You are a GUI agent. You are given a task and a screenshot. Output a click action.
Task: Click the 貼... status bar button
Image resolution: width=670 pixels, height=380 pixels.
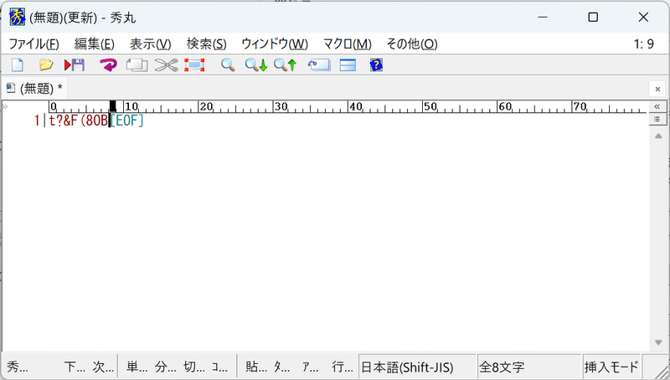pos(256,367)
